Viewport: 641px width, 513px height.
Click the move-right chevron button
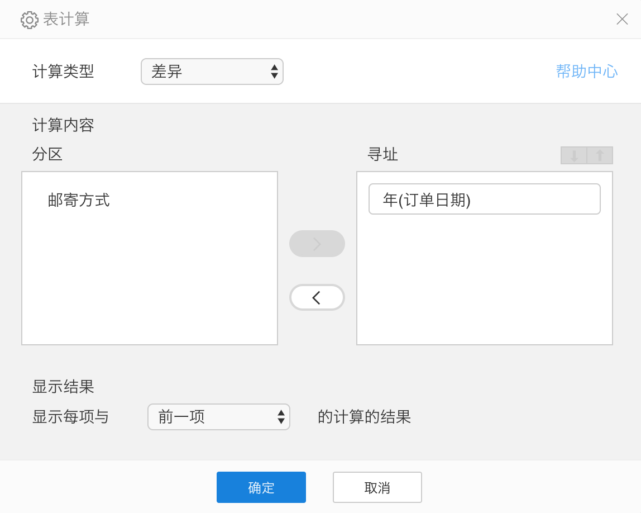317,244
